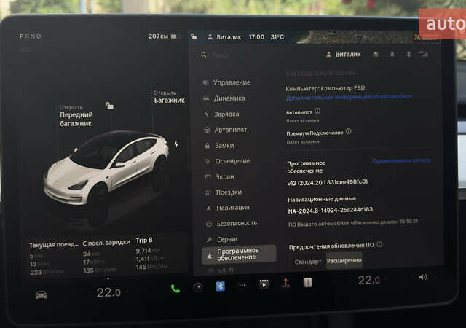Viewport: 466px width, 328px height.
Task: Tap the Trip B card
Action: coord(152,254)
